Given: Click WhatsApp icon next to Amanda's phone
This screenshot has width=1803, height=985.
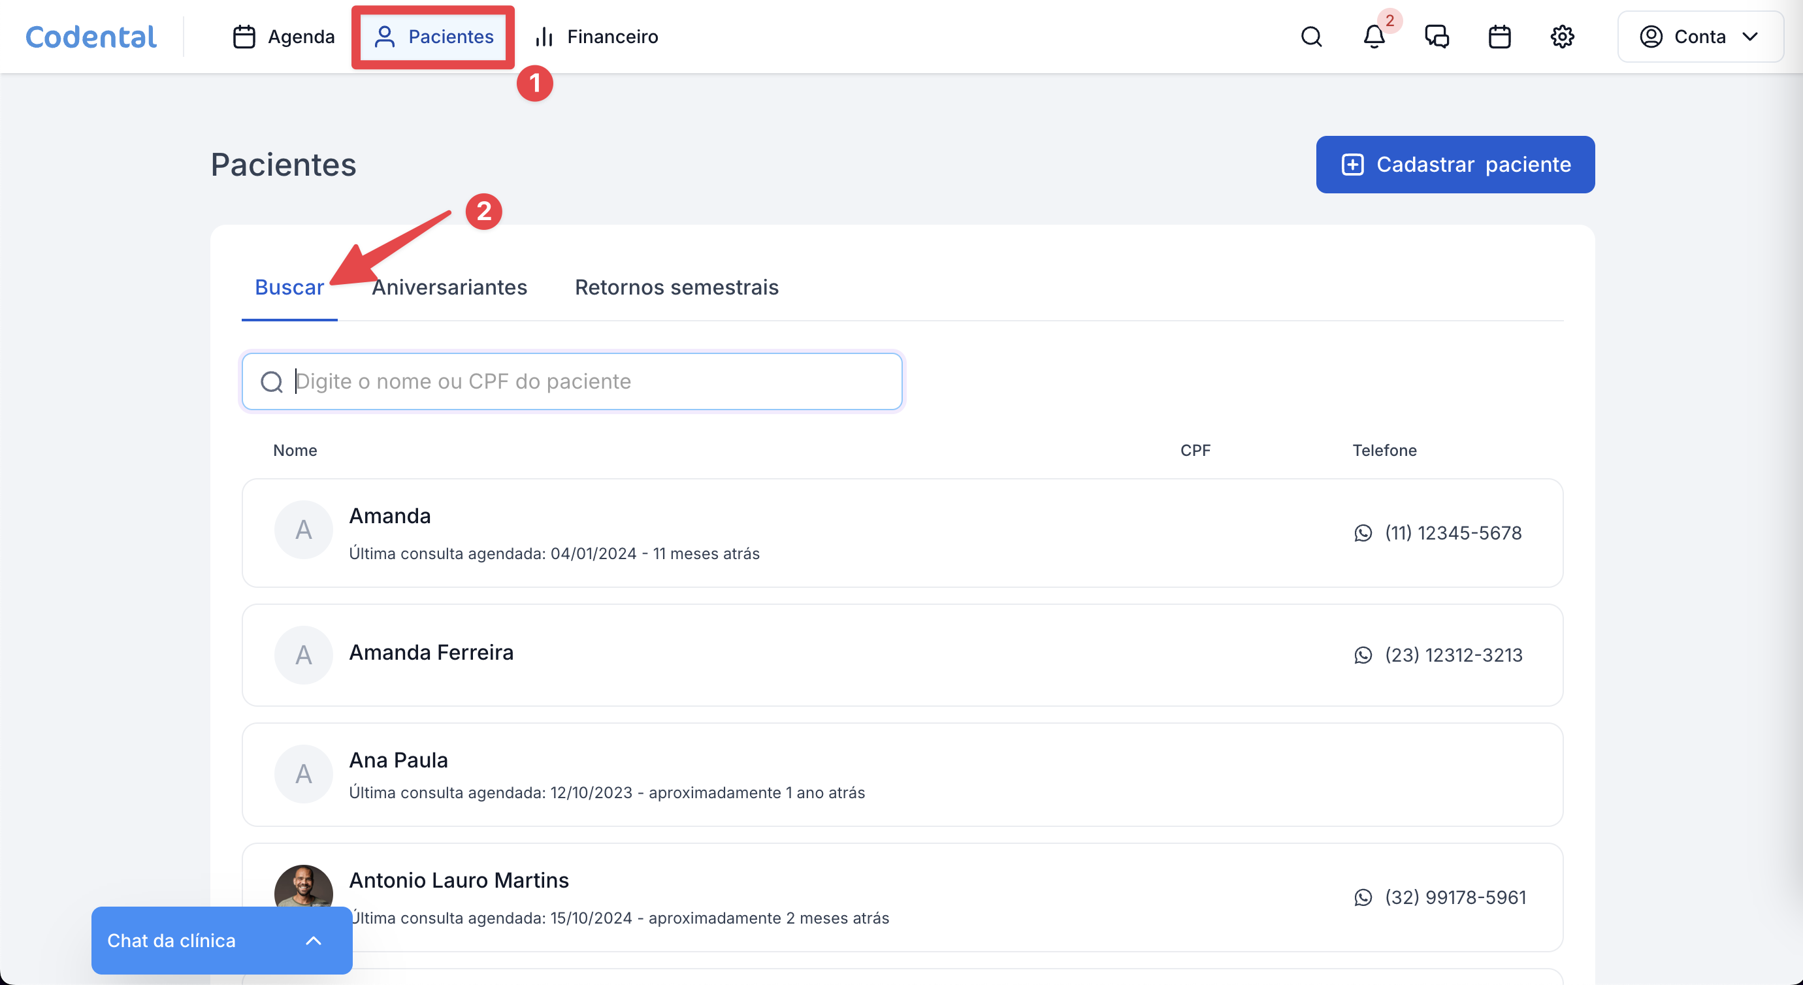Looking at the screenshot, I should [x=1363, y=534].
